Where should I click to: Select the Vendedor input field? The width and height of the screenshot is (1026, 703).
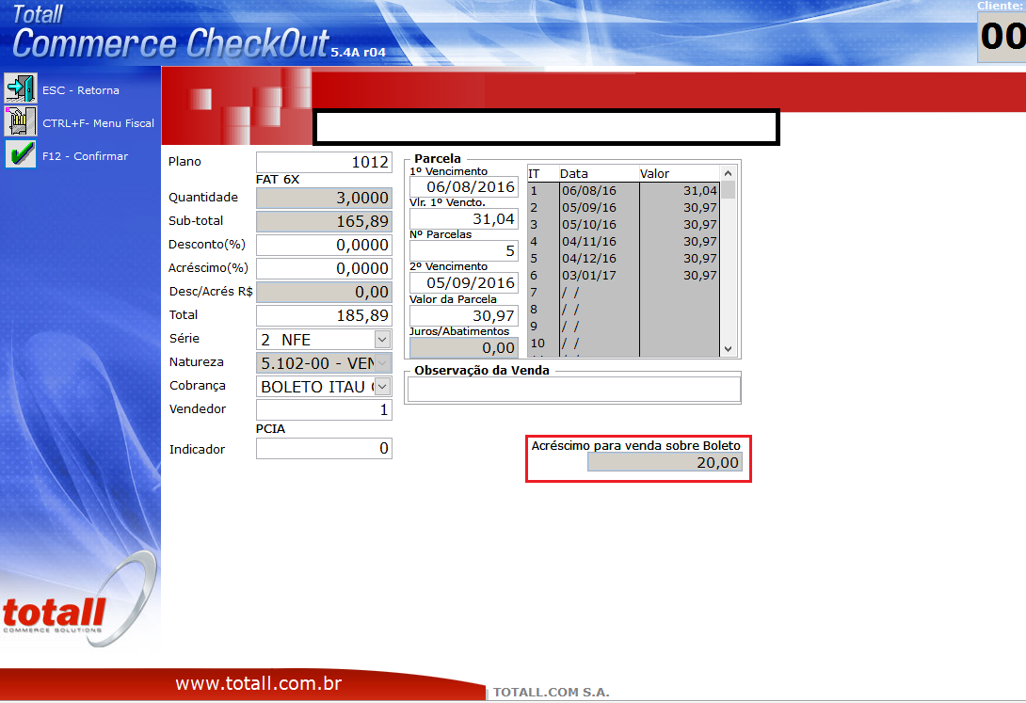pos(324,409)
